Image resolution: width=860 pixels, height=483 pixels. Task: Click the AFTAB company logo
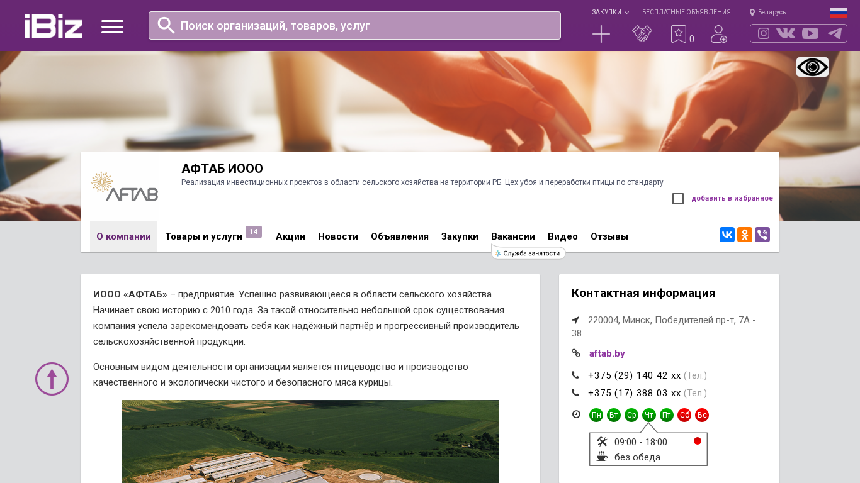click(125, 187)
